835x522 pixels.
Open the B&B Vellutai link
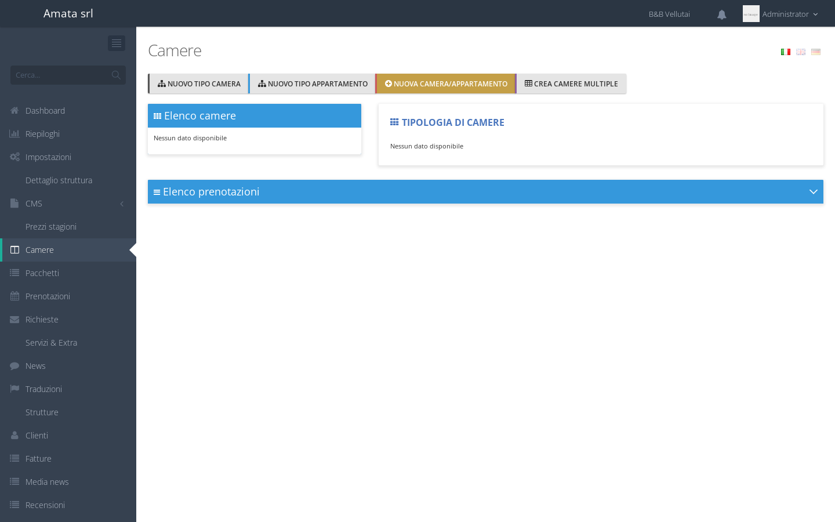[669, 14]
